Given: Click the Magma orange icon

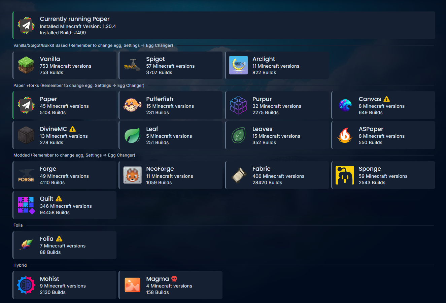Looking at the screenshot, I should [x=132, y=285].
